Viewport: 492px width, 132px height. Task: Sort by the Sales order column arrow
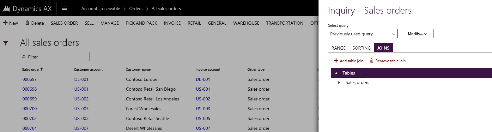coord(41,69)
